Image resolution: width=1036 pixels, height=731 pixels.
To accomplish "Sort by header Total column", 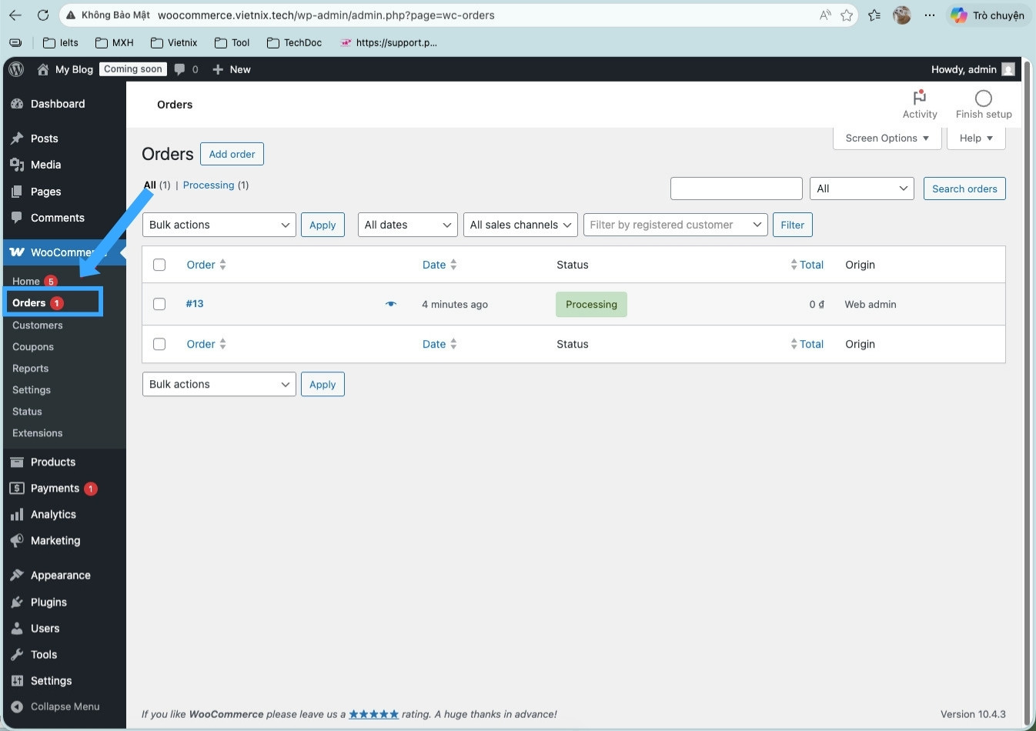I will [807, 265].
